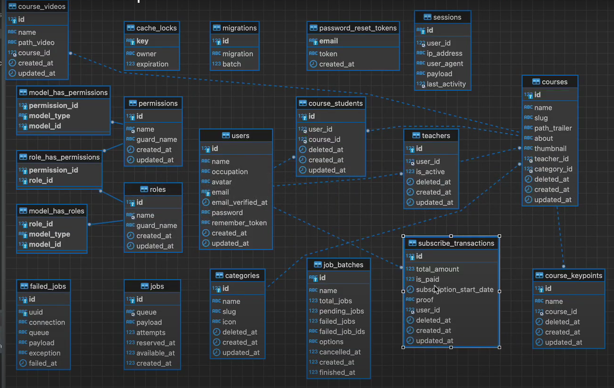614x388 pixels.
Task: Select the is_paid column in subscribe_transactions
Action: coord(427,280)
